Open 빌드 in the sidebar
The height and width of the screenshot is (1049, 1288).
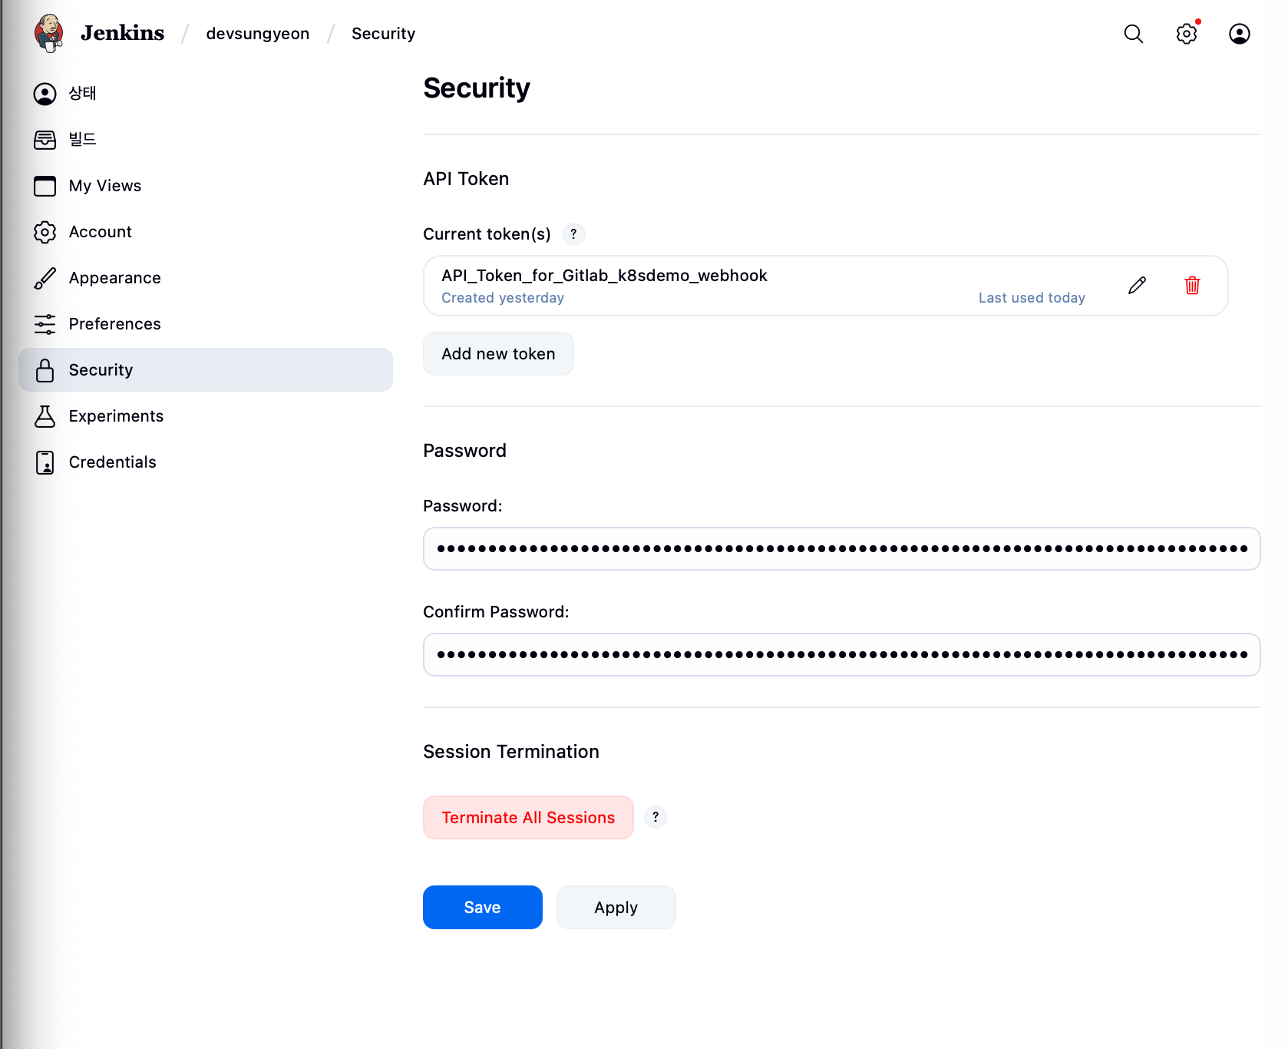pyautogui.click(x=82, y=140)
